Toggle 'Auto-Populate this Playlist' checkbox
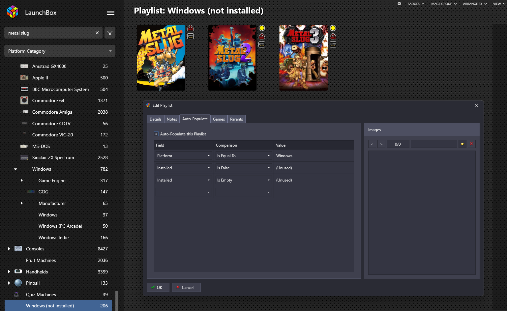Screen dimensions: 507x311 pyautogui.click(x=156, y=134)
